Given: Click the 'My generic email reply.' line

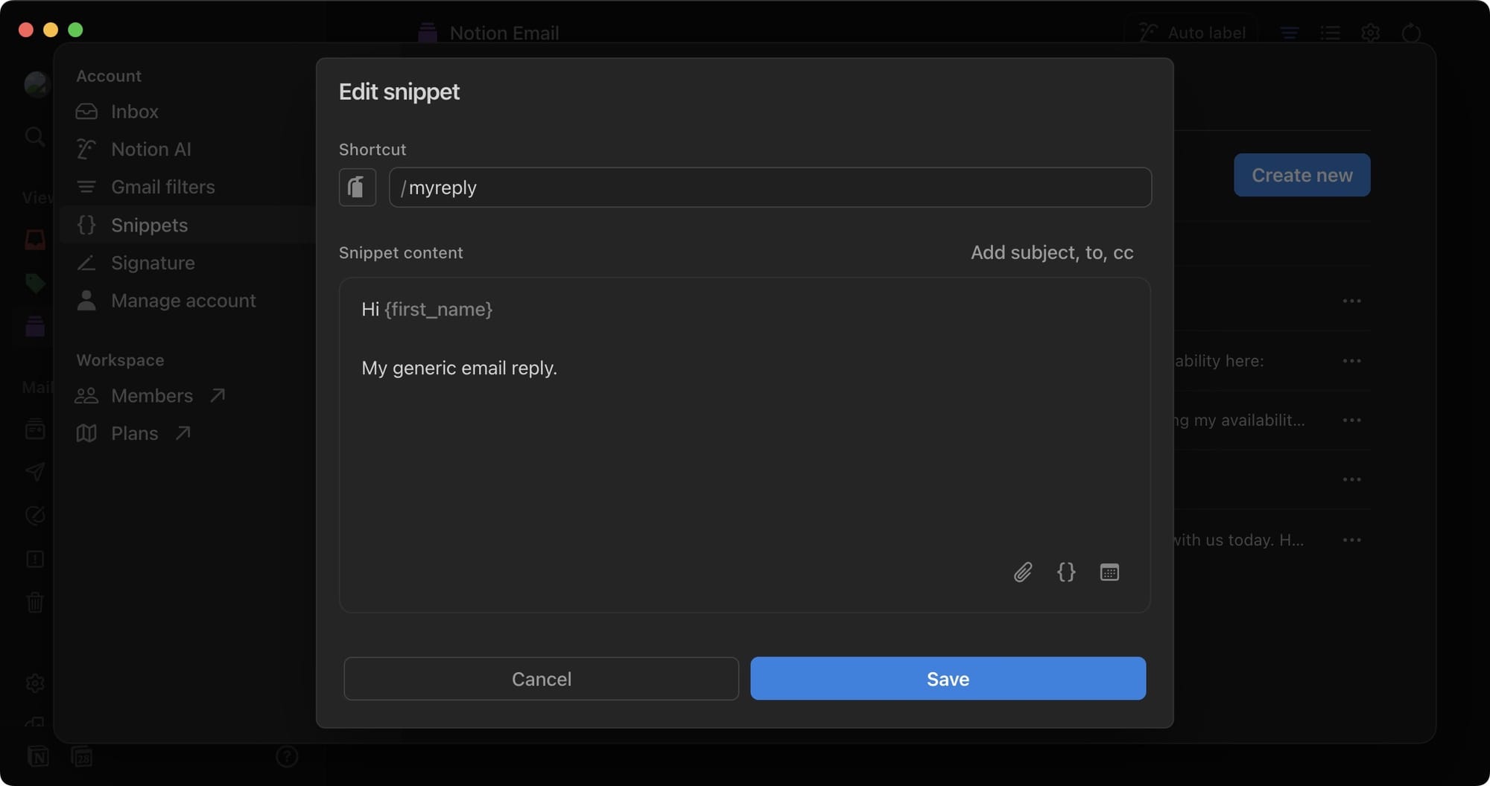Looking at the screenshot, I should pyautogui.click(x=459, y=368).
